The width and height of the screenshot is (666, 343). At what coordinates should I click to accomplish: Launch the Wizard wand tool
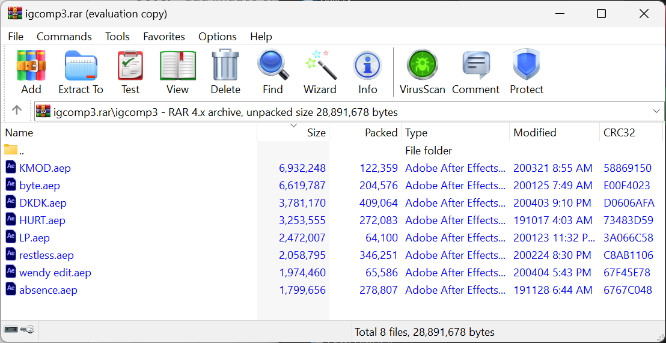[320, 65]
